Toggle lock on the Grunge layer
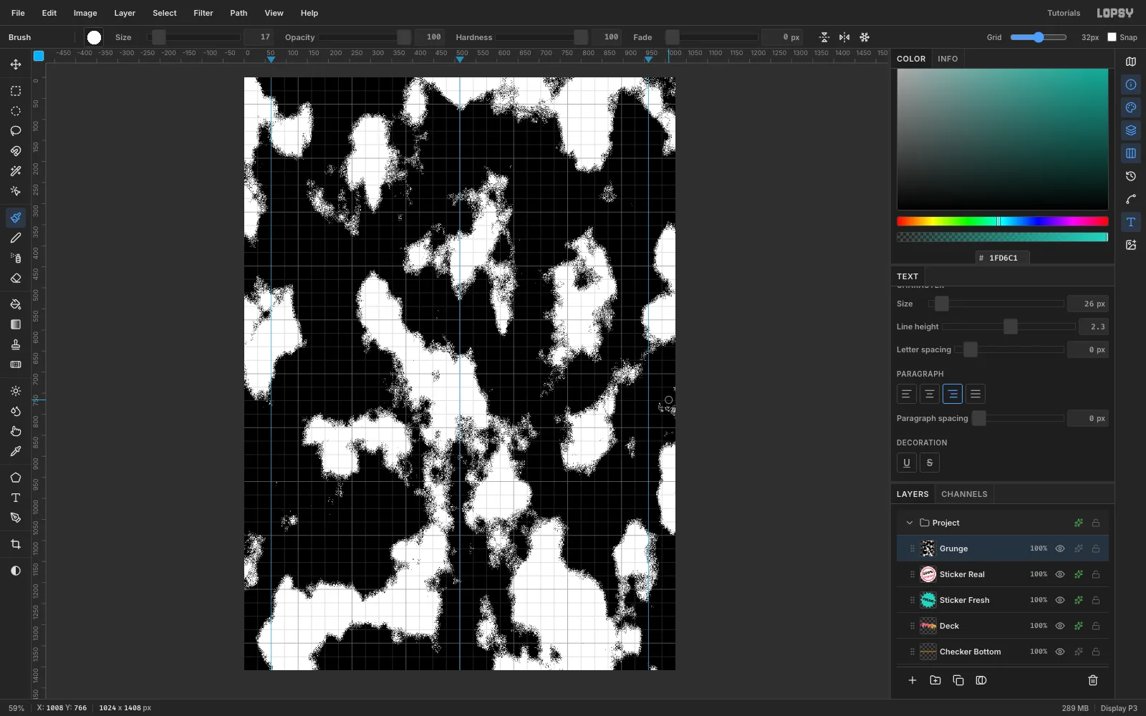Image resolution: width=1146 pixels, height=716 pixels. 1096,548
